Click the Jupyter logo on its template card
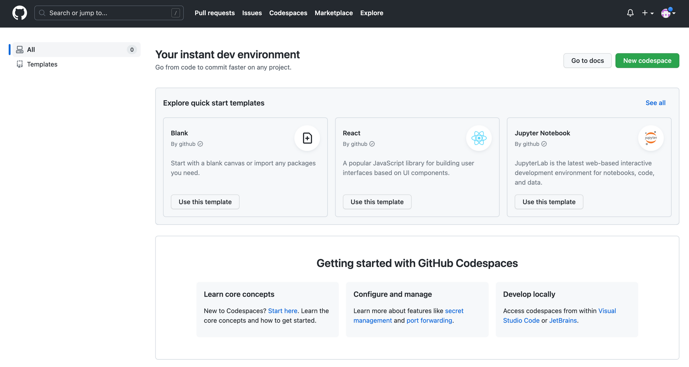The width and height of the screenshot is (689, 367). click(x=650, y=138)
